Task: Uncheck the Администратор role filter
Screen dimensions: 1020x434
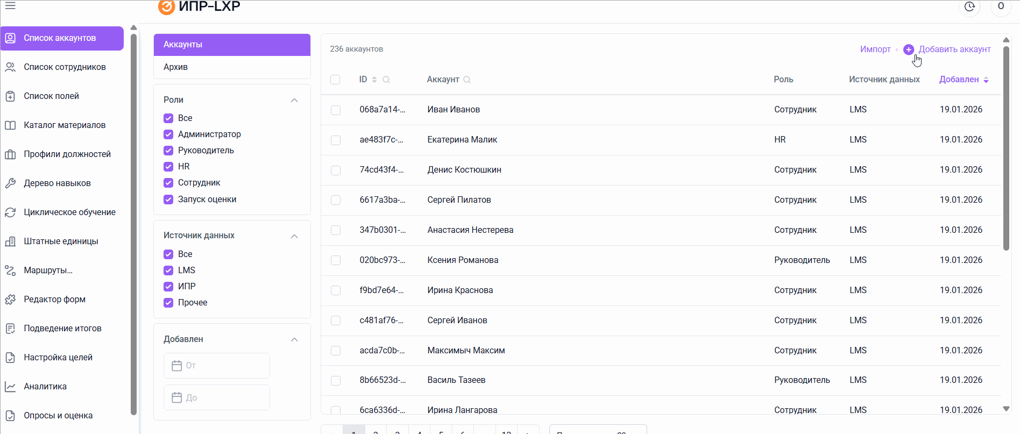Action: click(x=168, y=134)
